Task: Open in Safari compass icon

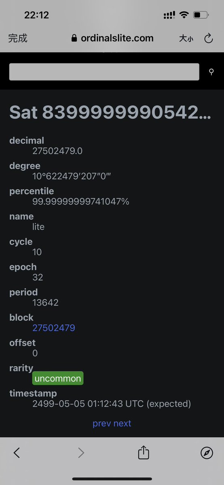Action: point(207,453)
